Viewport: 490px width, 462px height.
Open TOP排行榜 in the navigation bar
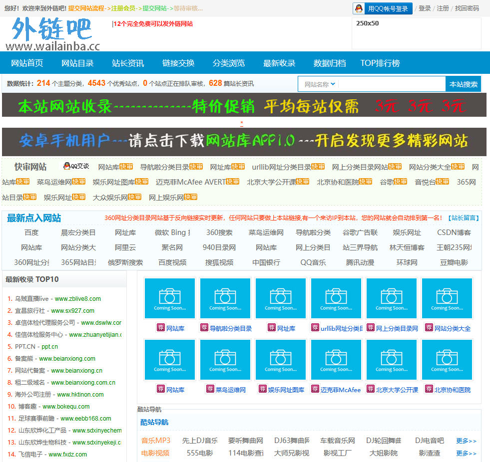click(x=380, y=63)
